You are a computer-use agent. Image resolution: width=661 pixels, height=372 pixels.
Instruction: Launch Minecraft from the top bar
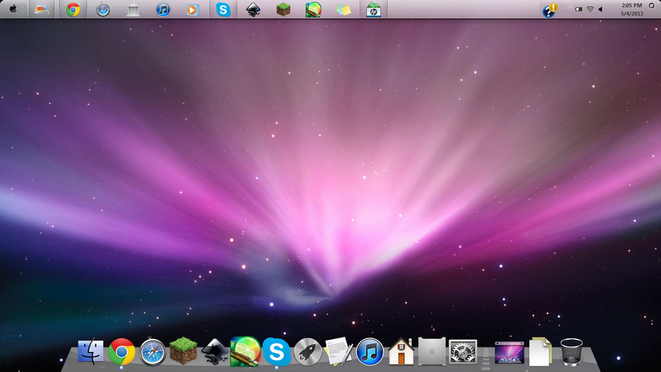pyautogui.click(x=283, y=9)
